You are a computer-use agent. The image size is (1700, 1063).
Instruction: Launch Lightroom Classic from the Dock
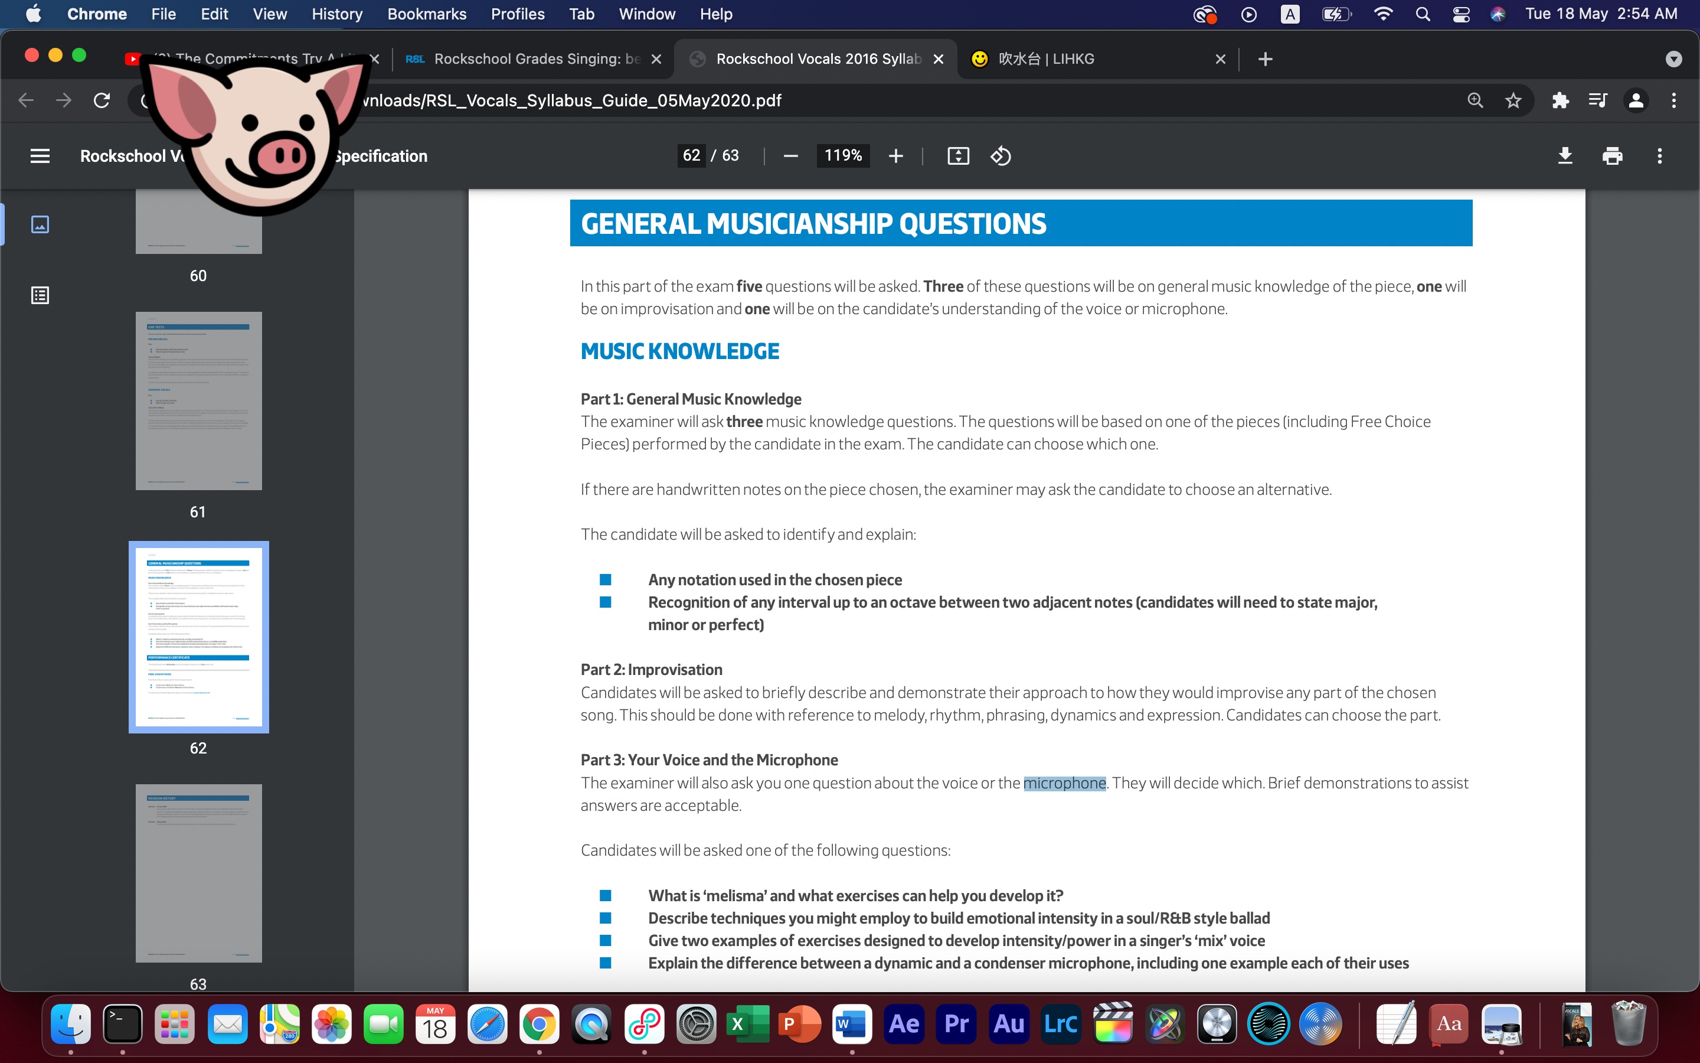[1061, 1023]
